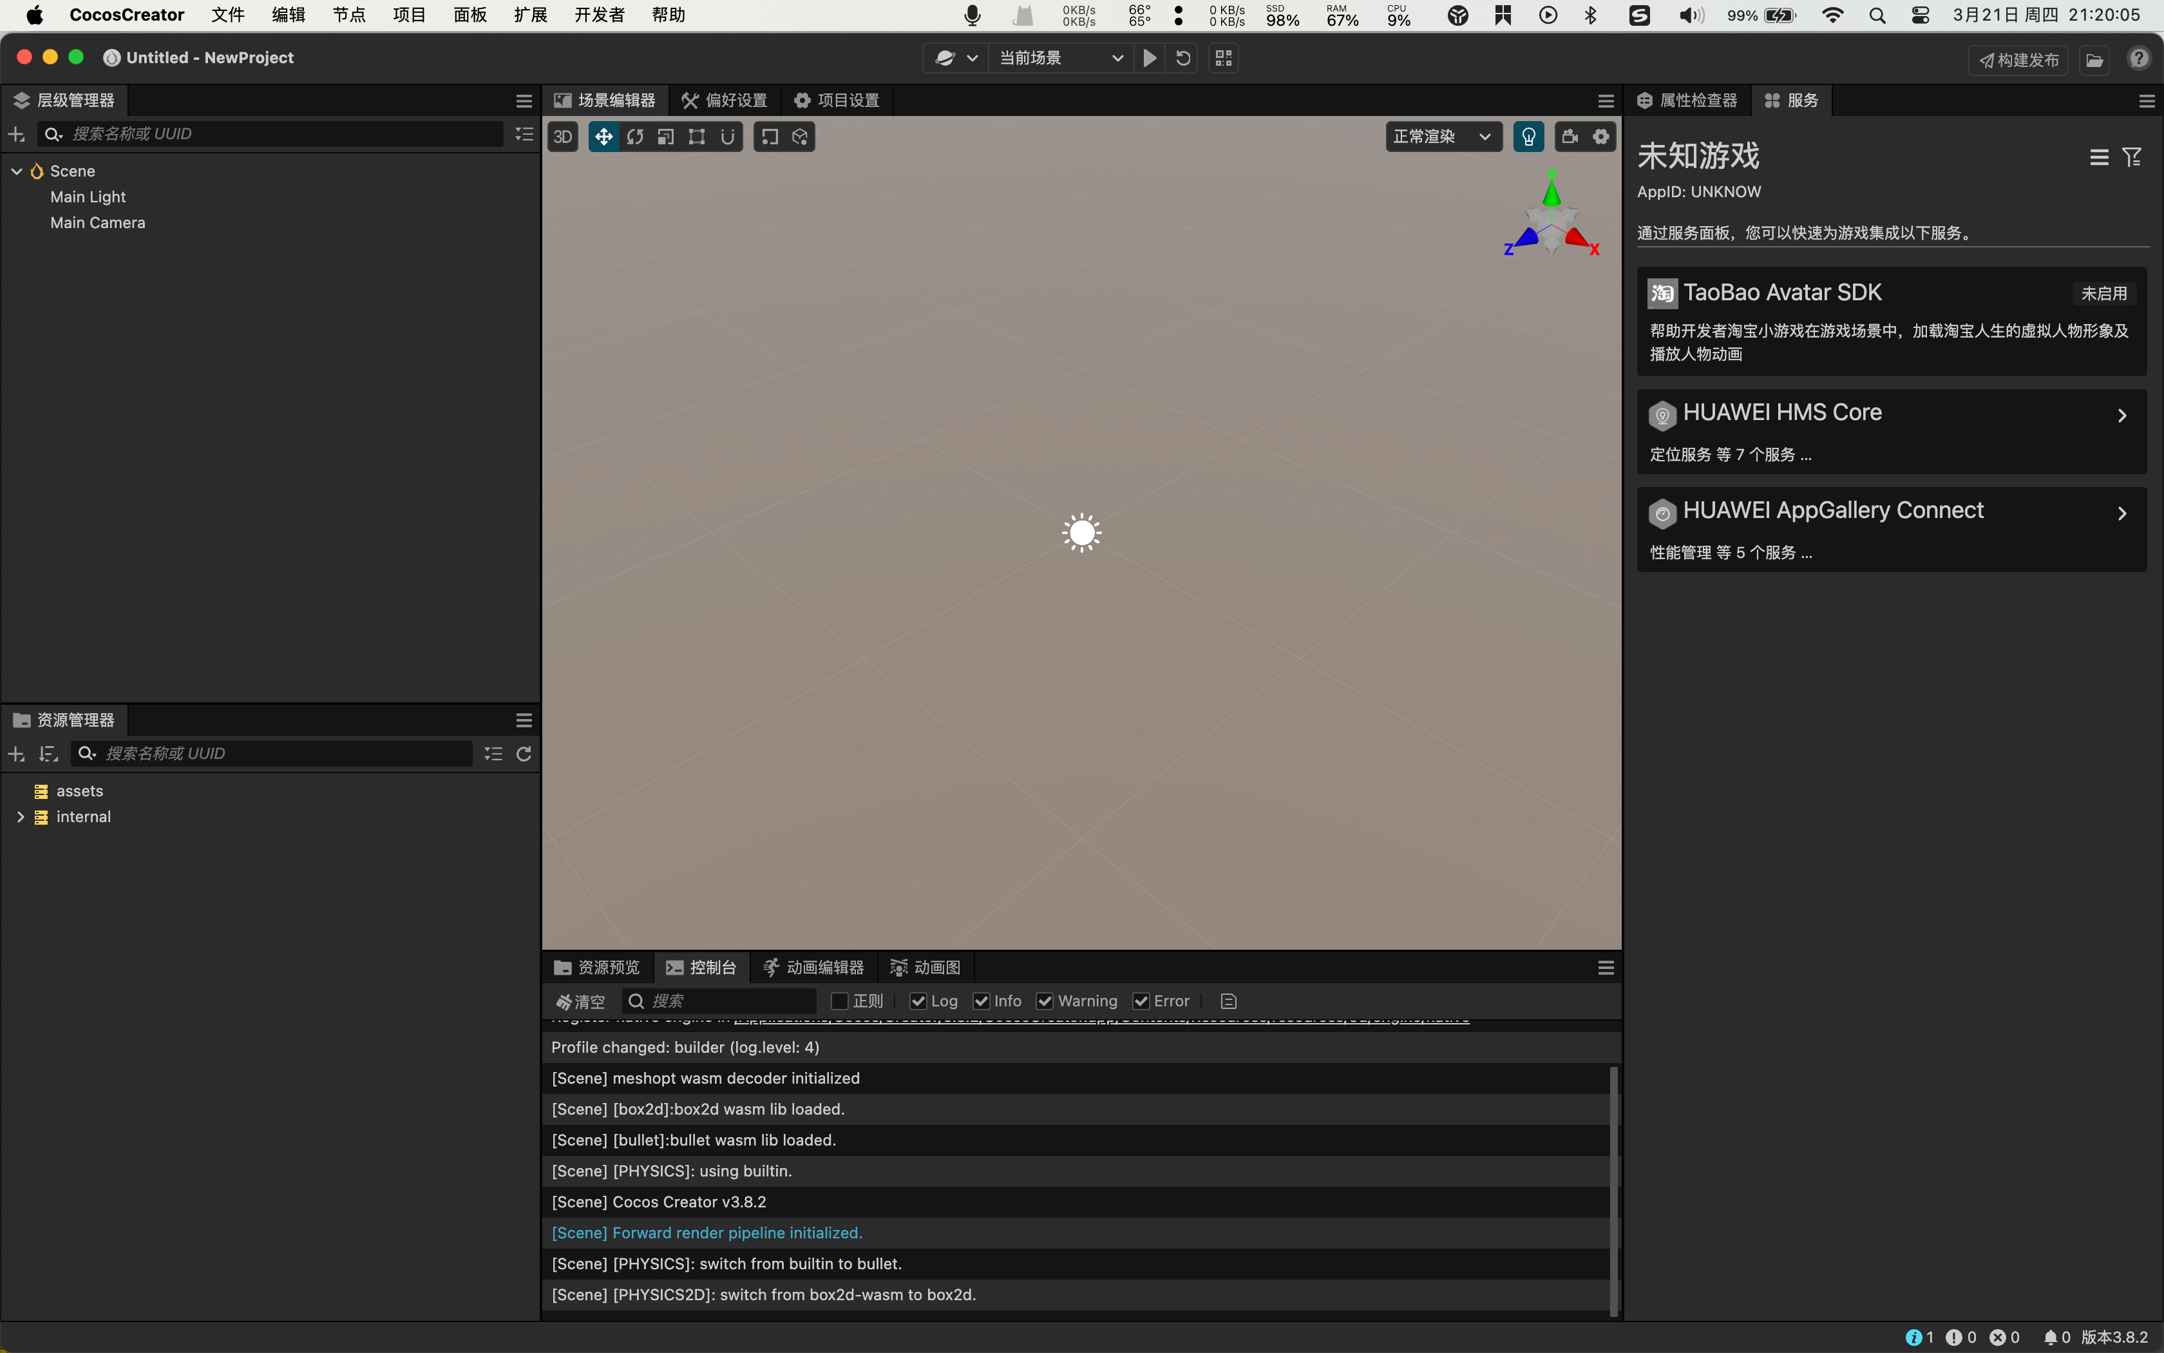Open the 当前场景 preview scene dropdown
The height and width of the screenshot is (1353, 2164).
pyautogui.click(x=1059, y=58)
